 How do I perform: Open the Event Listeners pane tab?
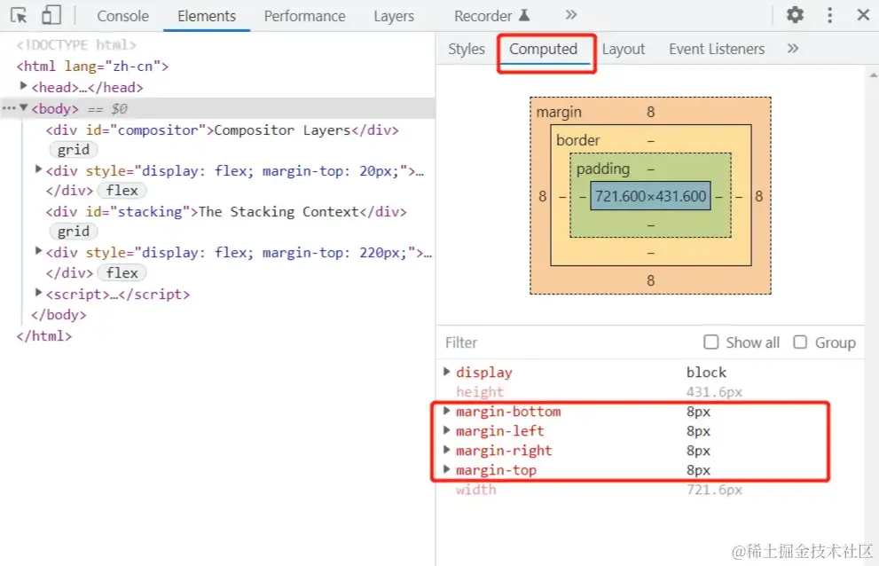pyautogui.click(x=717, y=50)
